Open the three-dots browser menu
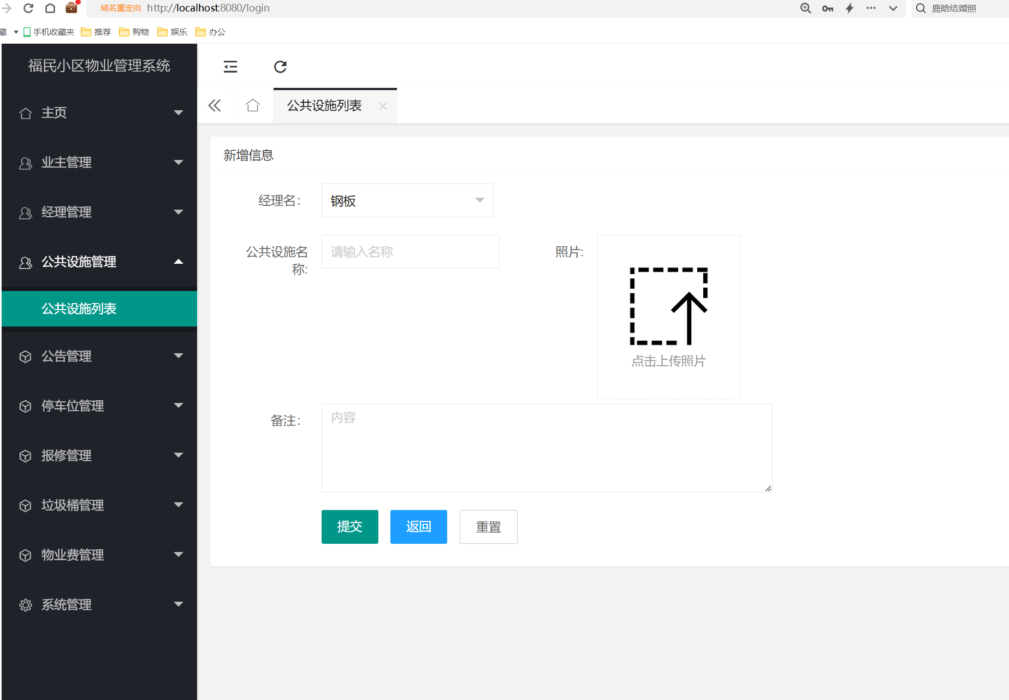The image size is (1009, 700). [871, 8]
